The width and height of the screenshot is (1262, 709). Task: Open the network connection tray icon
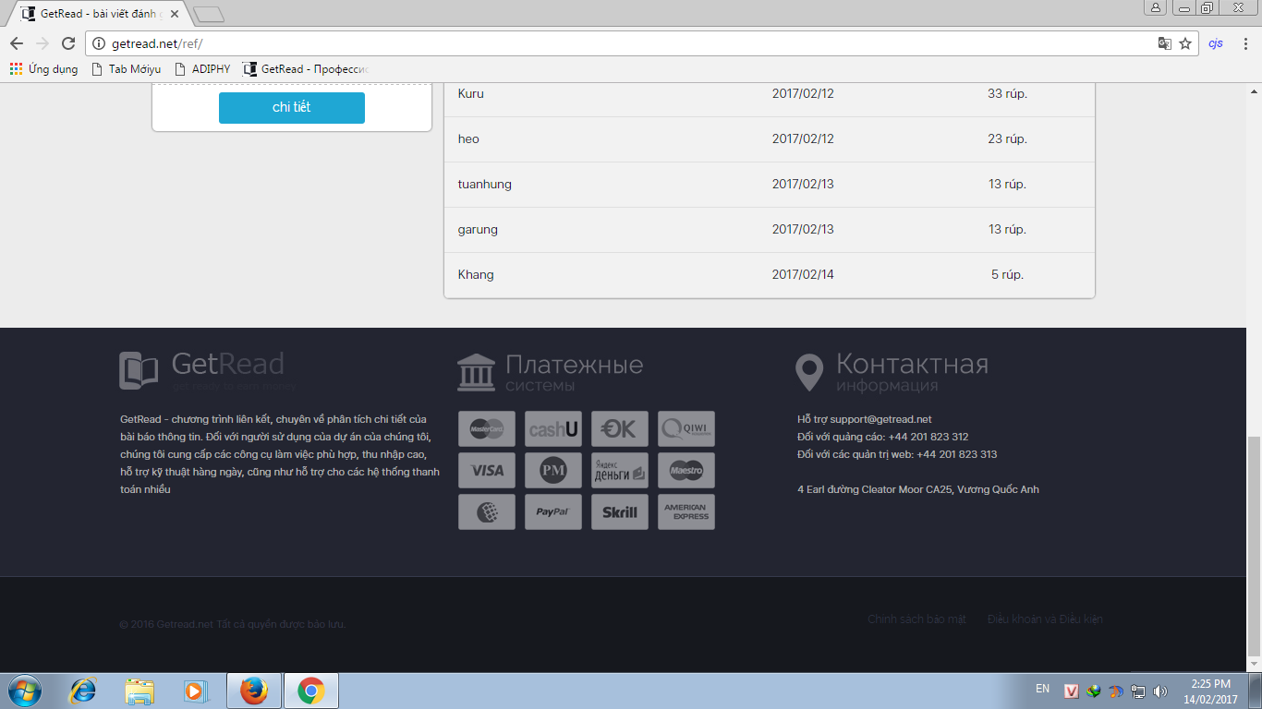pos(1138,691)
